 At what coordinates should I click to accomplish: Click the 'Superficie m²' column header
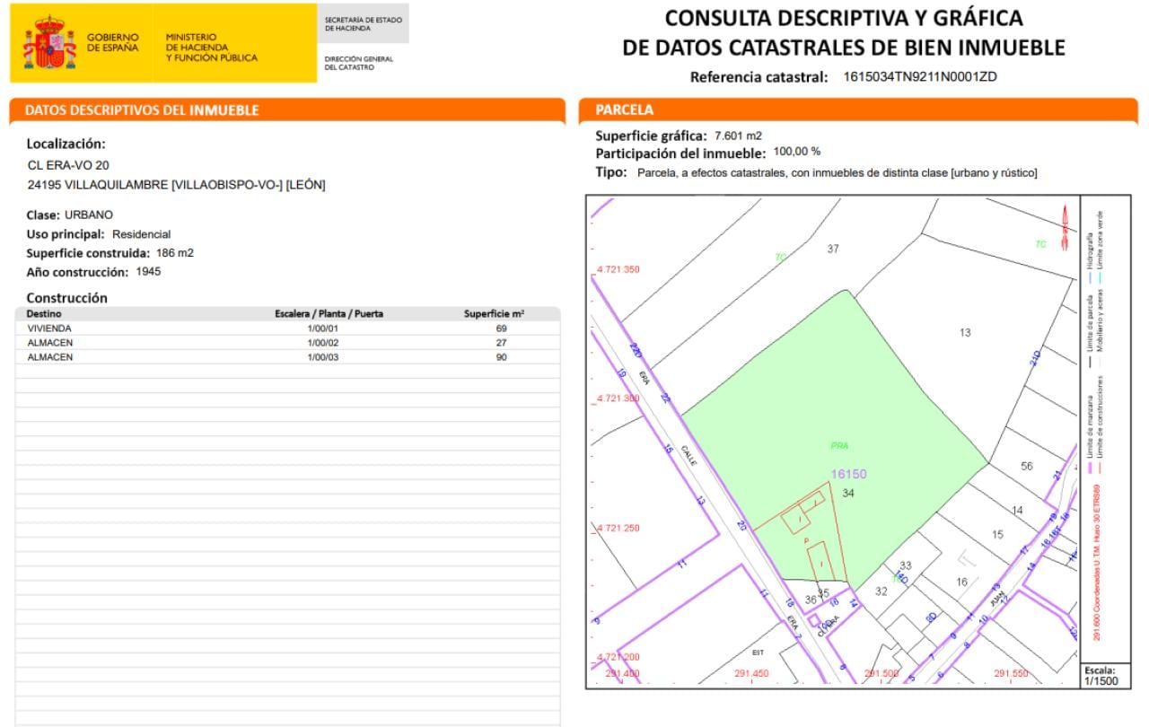pos(495,314)
